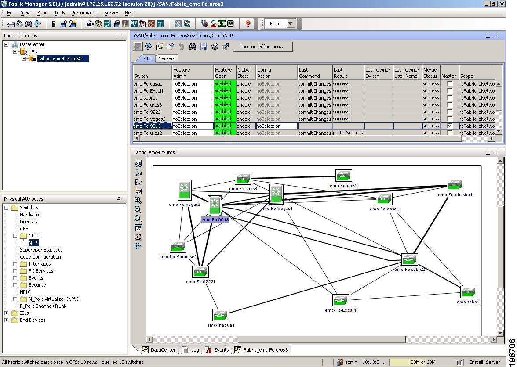Expand the Fabric_emc-Fc-uros3 tree node
This screenshot has height=367, width=517.
tap(24, 58)
